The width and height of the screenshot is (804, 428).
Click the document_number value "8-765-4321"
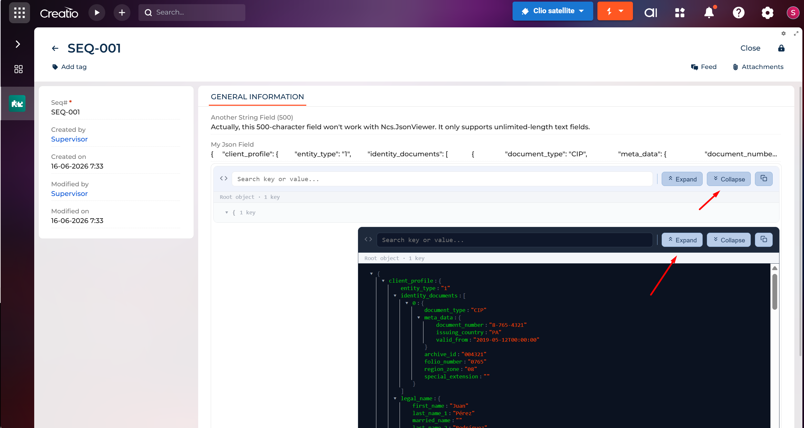click(508, 325)
